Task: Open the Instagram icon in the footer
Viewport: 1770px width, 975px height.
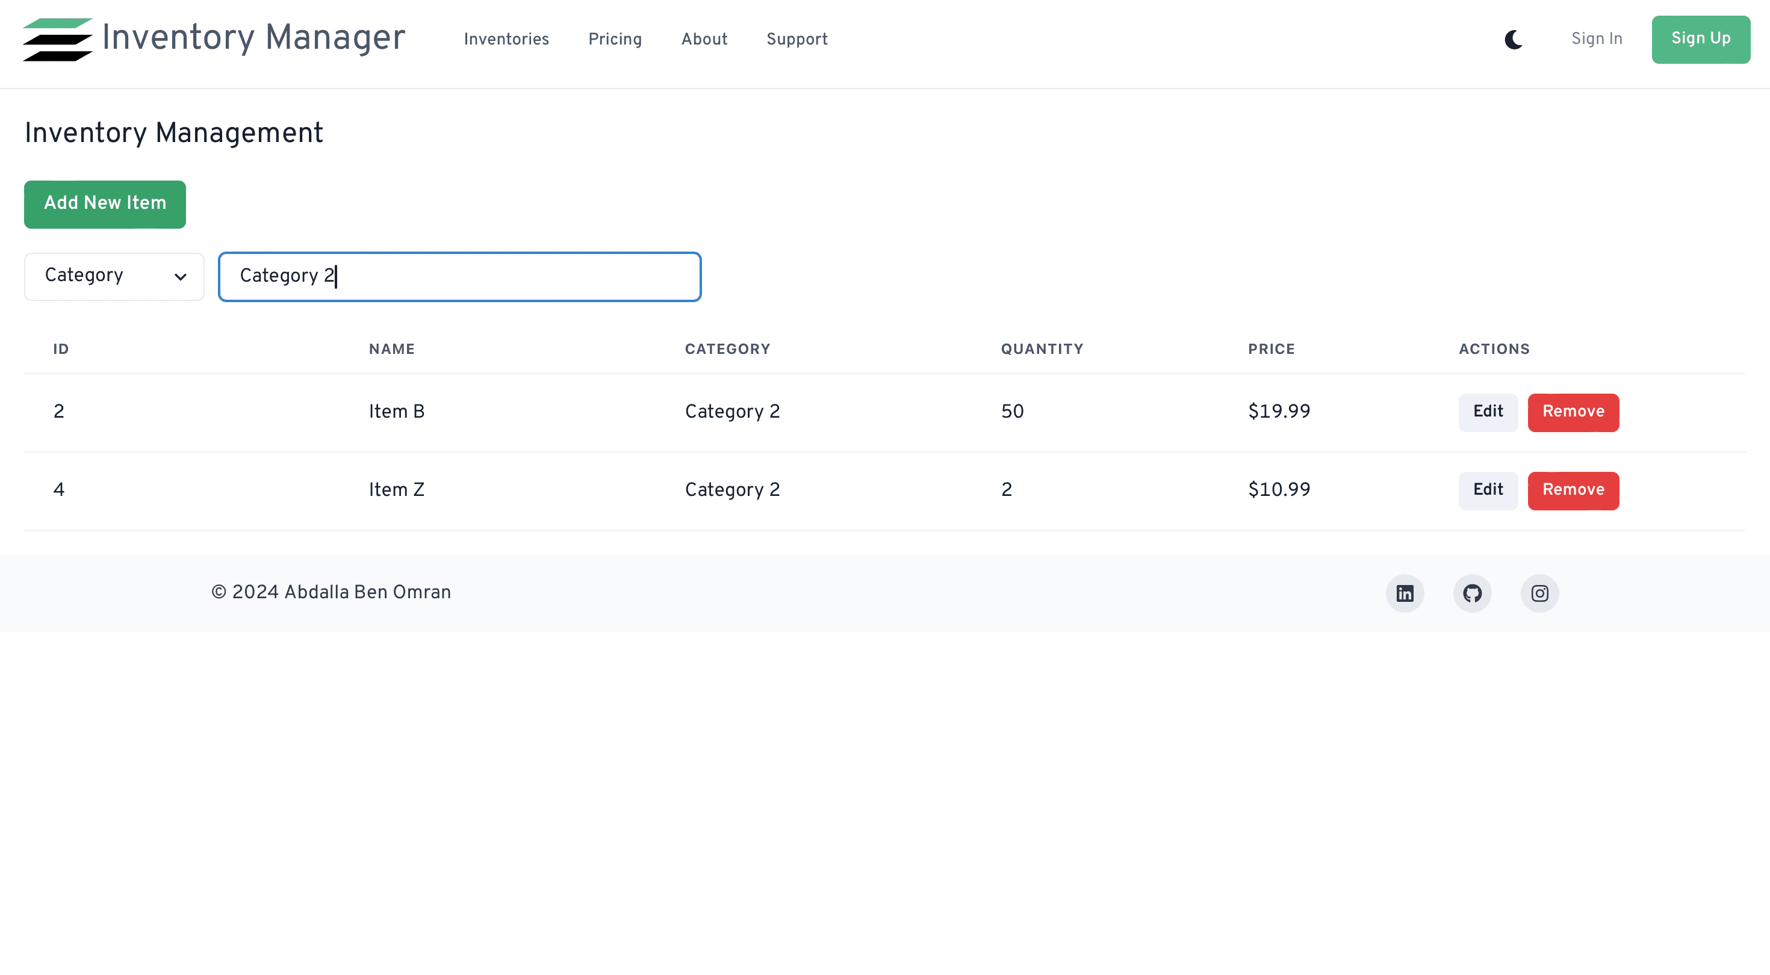Action: coord(1539,593)
